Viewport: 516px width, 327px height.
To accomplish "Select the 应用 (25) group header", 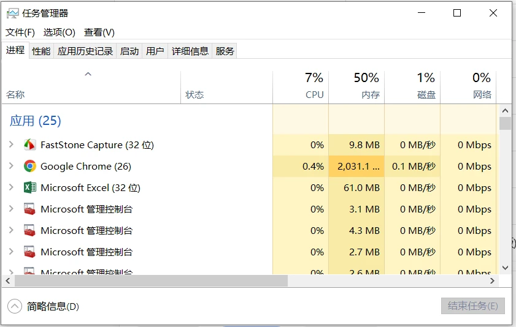I will tap(35, 121).
